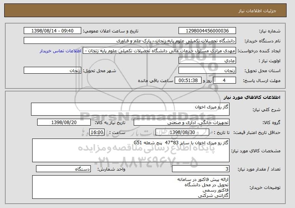Click the label شرح کلی نیاز
Image resolution: width=295 pixels, height=208 pixels.
pos(266,110)
